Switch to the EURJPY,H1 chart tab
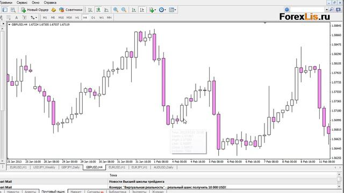344x193 pixels. click(x=139, y=167)
